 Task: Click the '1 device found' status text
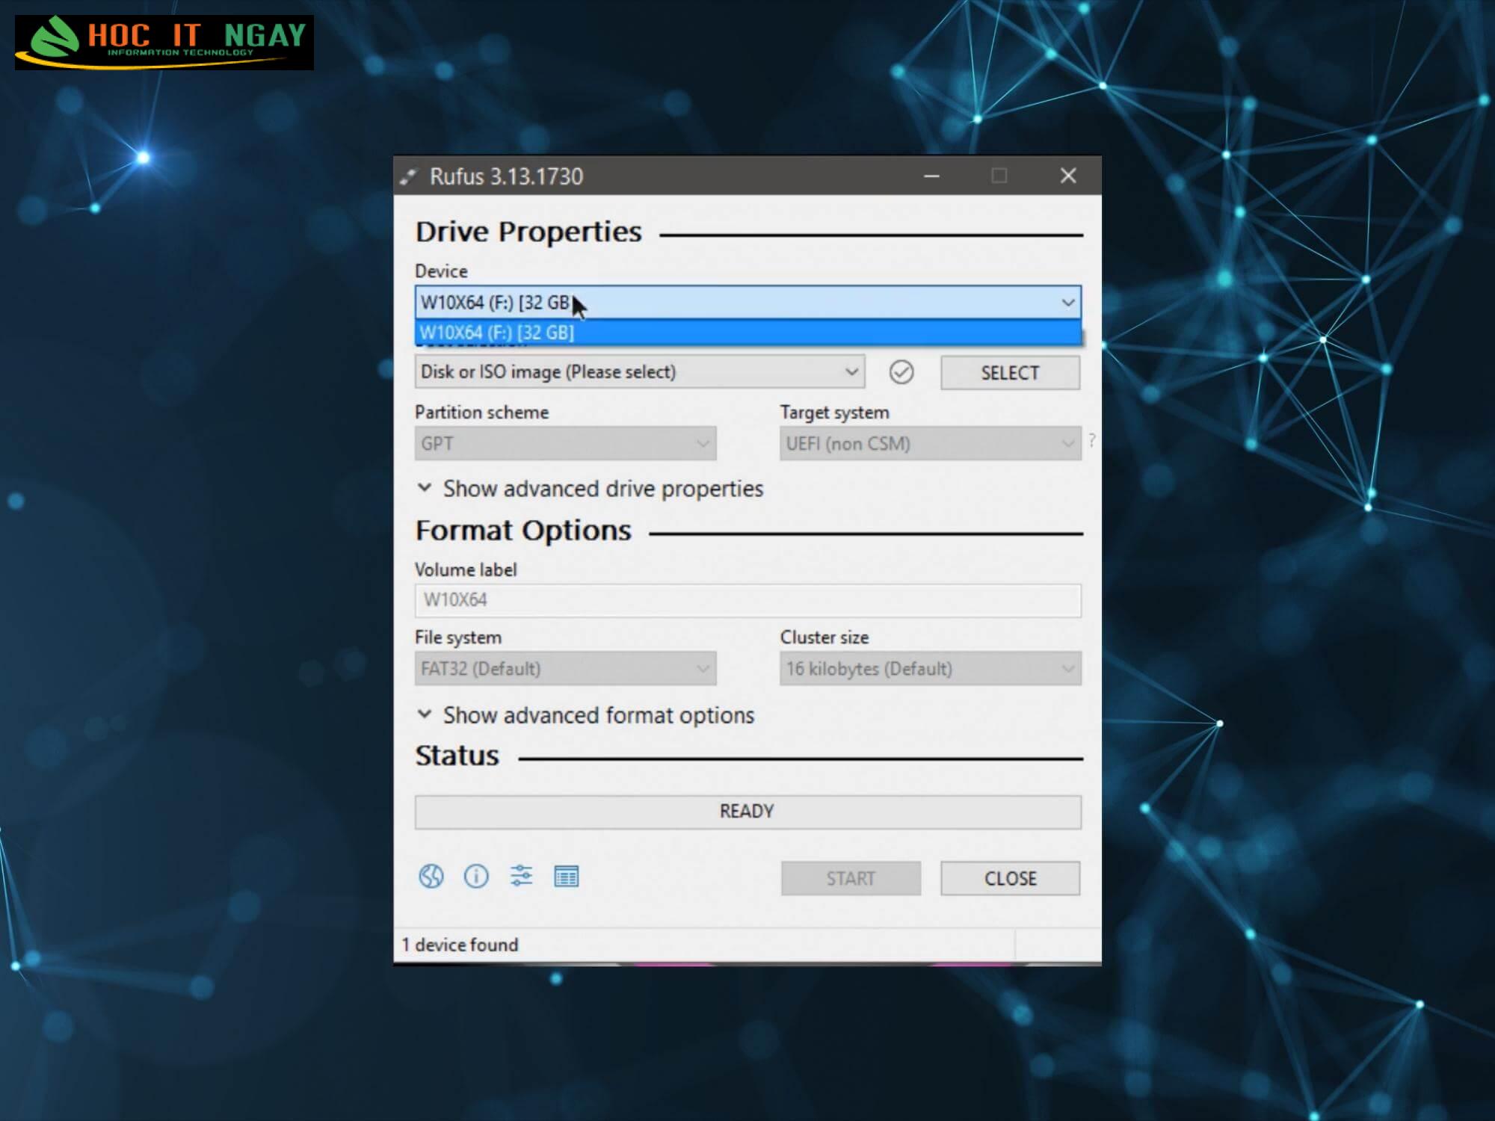pyautogui.click(x=460, y=945)
